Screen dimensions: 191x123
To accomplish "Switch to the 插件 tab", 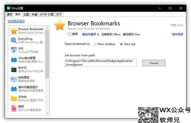I will [x=18, y=14].
